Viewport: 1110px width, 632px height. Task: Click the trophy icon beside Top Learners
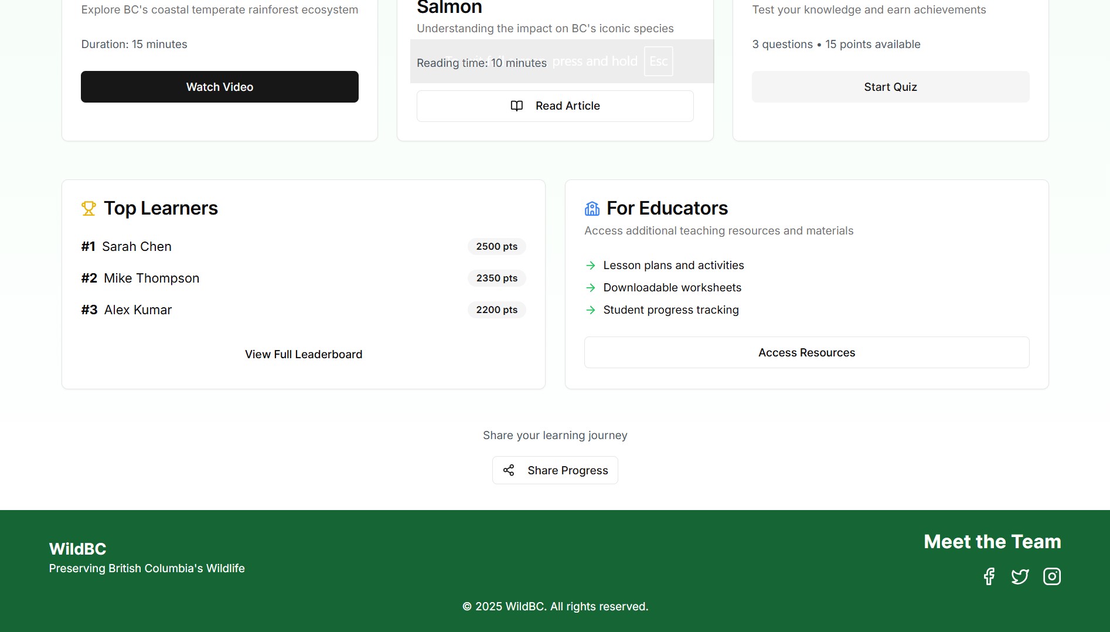tap(88, 208)
